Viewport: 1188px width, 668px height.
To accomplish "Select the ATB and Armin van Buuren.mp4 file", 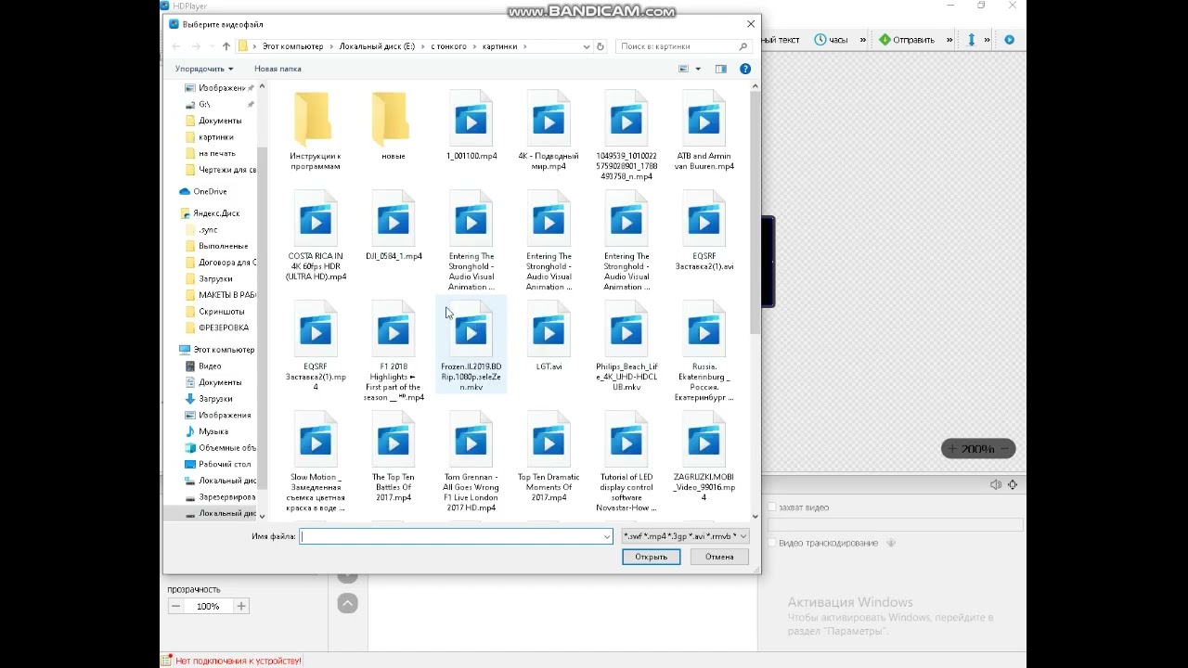I will [704, 131].
